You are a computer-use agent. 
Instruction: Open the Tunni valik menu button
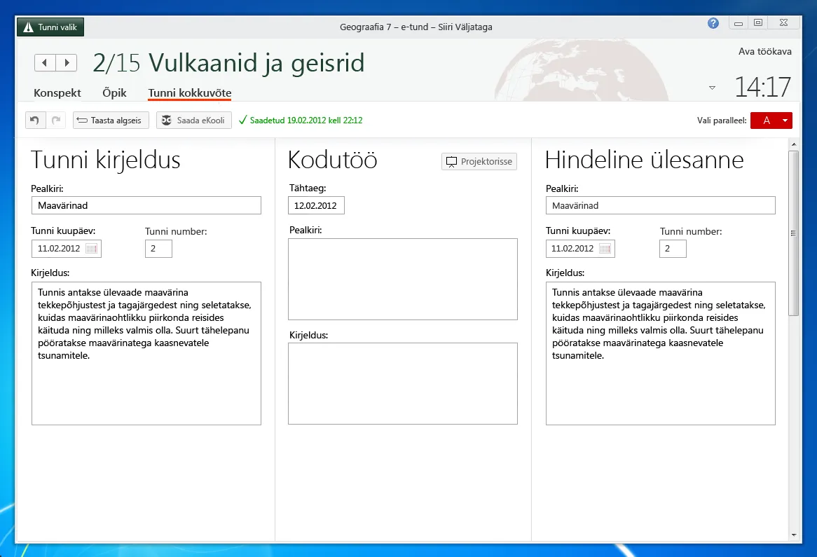(50, 27)
